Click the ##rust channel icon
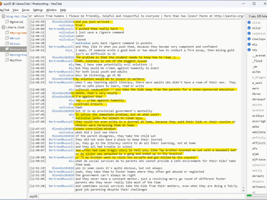 pyautogui.click(x=8, y=38)
